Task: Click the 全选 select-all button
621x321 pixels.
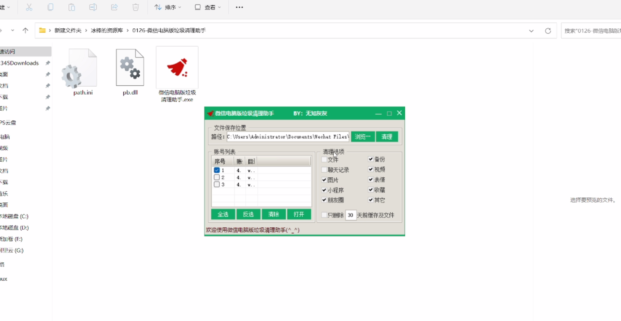Action: pyautogui.click(x=223, y=214)
